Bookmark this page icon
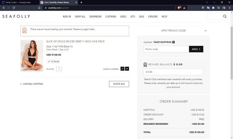The width and height of the screenshot is (233, 139). click(x=39, y=8)
